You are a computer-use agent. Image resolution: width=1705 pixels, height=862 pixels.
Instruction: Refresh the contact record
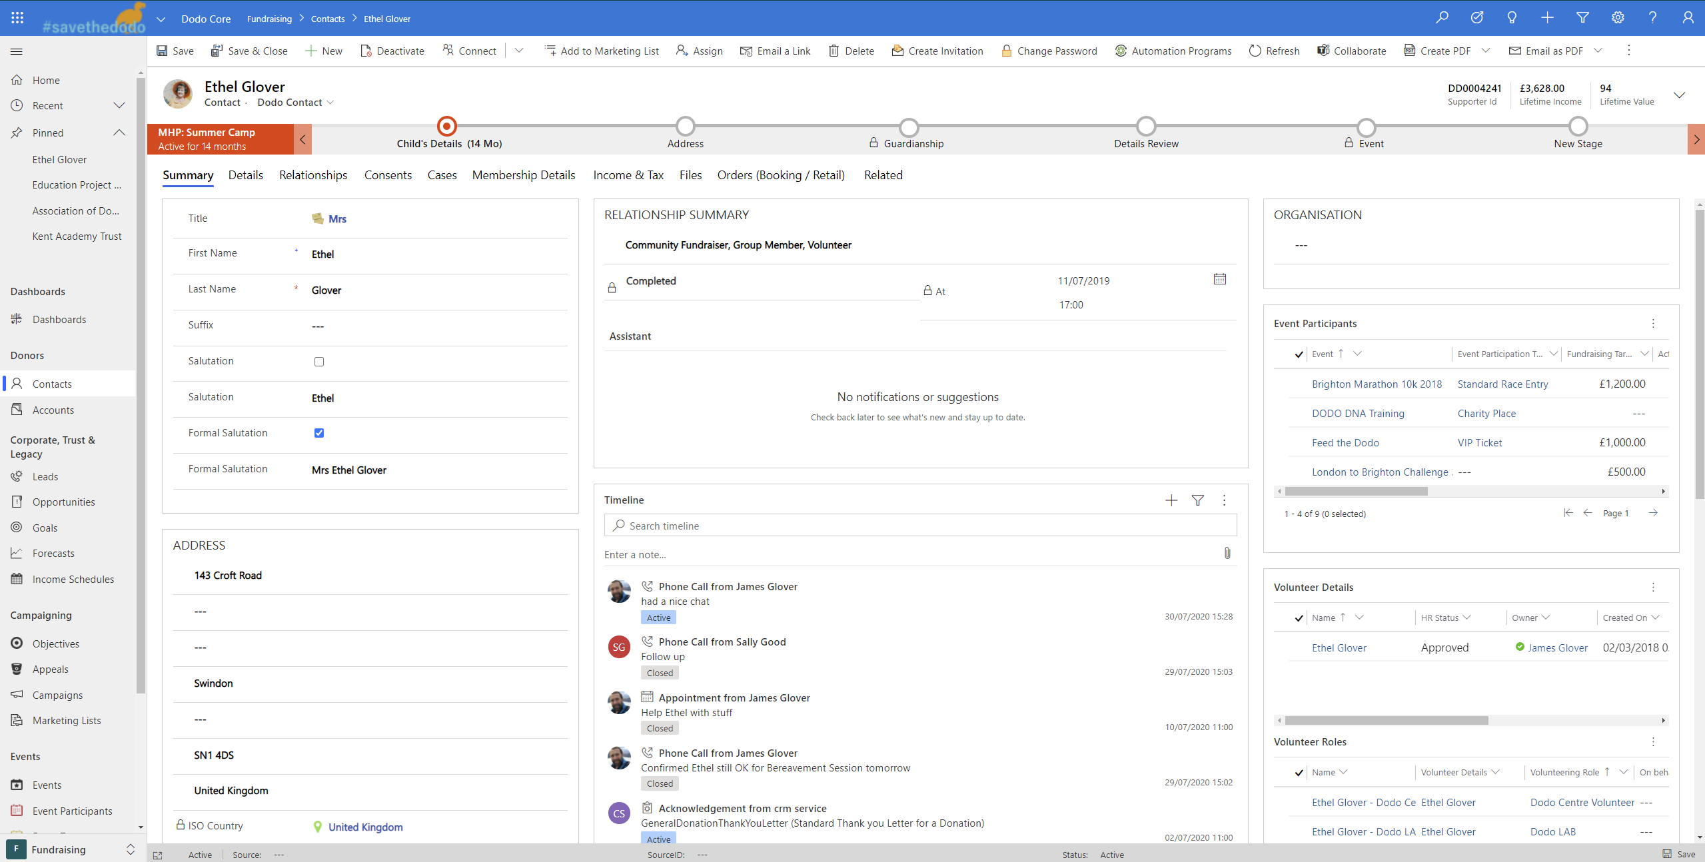[1274, 51]
